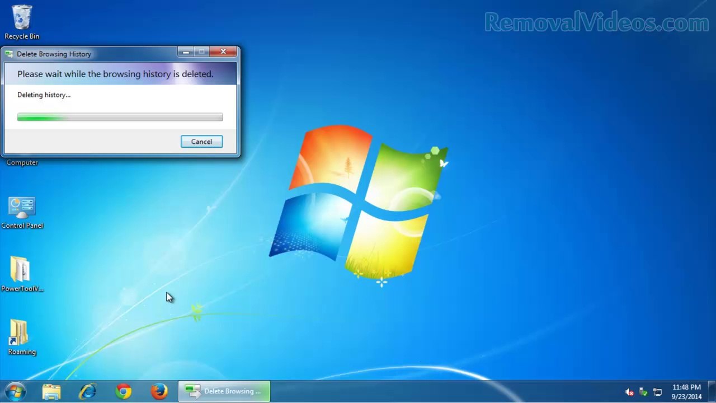Cancel the browsing history deletion
Screen dimensions: 716x403
[x=201, y=142]
